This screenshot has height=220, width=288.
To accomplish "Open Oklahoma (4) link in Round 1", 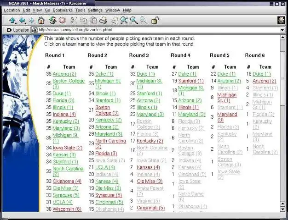I will [67, 181].
